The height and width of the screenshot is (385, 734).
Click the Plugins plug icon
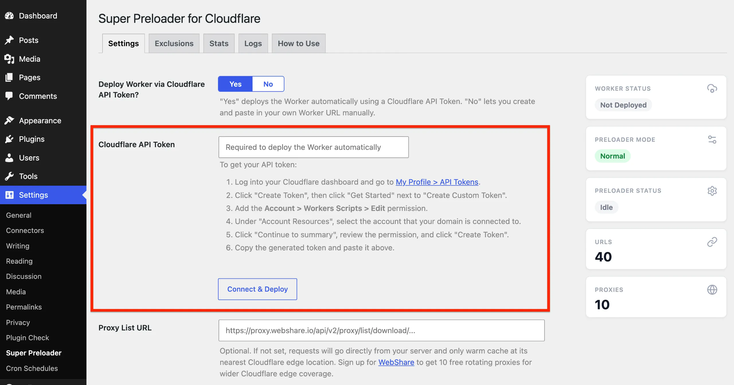[9, 139]
